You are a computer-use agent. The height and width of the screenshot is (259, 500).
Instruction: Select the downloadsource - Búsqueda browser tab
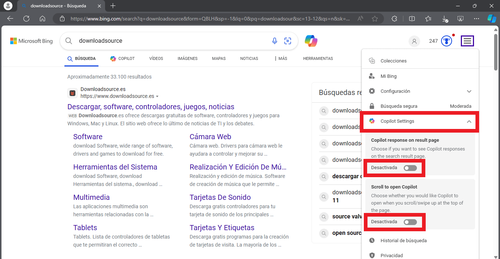click(x=61, y=6)
